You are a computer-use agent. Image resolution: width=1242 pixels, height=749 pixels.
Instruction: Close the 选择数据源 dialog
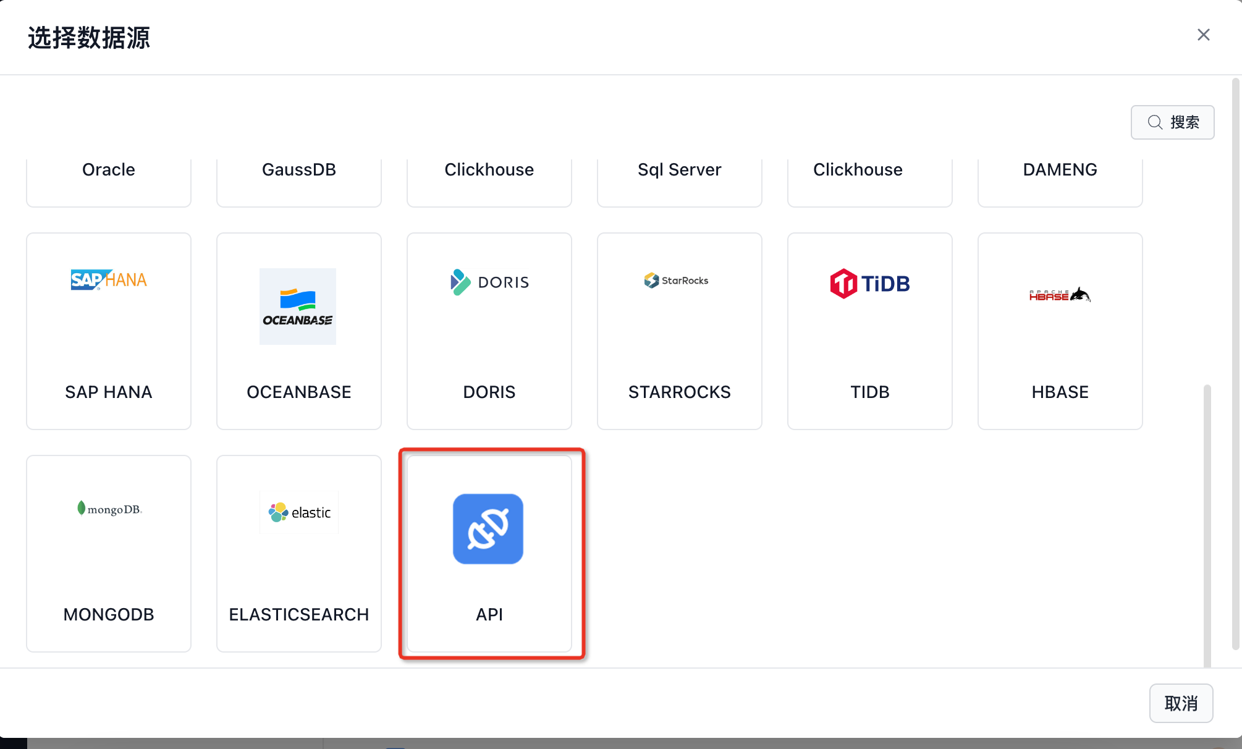click(x=1203, y=35)
